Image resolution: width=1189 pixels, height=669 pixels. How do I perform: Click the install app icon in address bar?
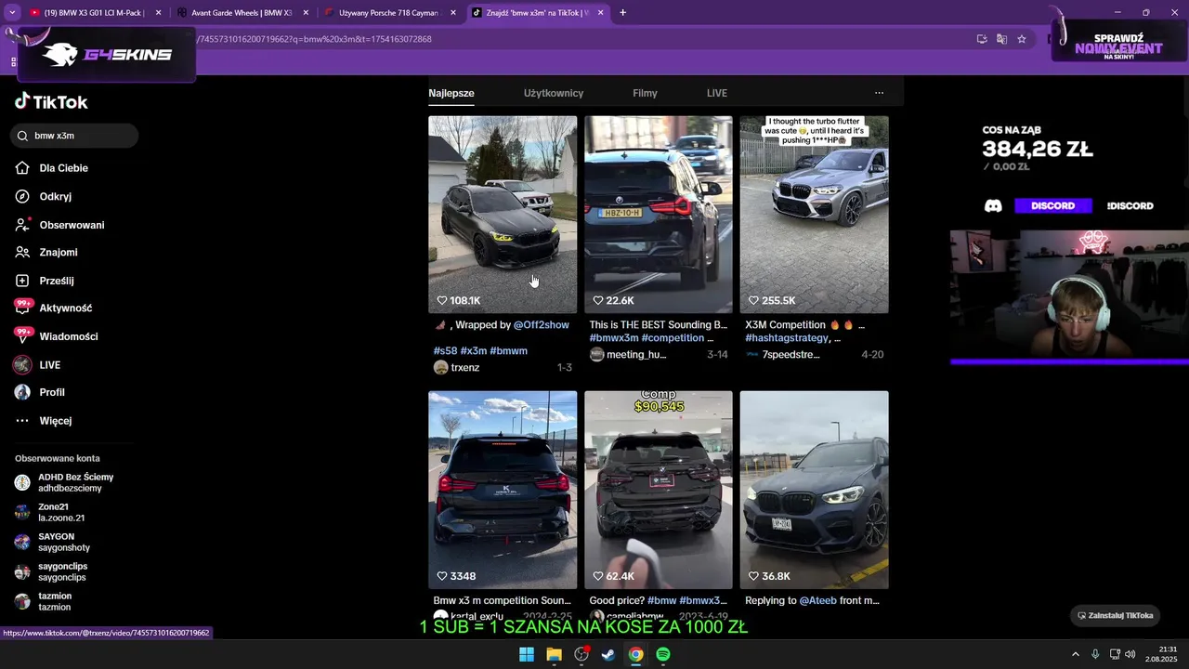tap(982, 39)
